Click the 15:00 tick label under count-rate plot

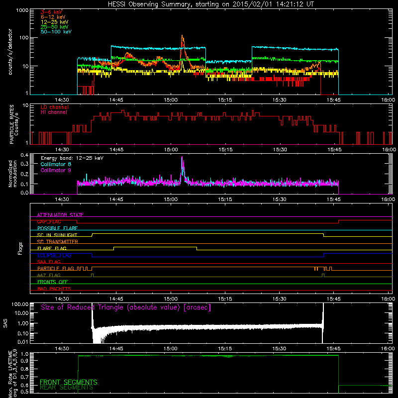171,100
